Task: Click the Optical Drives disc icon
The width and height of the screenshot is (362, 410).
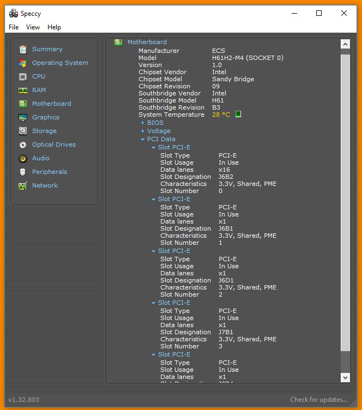Action: (x=23, y=144)
